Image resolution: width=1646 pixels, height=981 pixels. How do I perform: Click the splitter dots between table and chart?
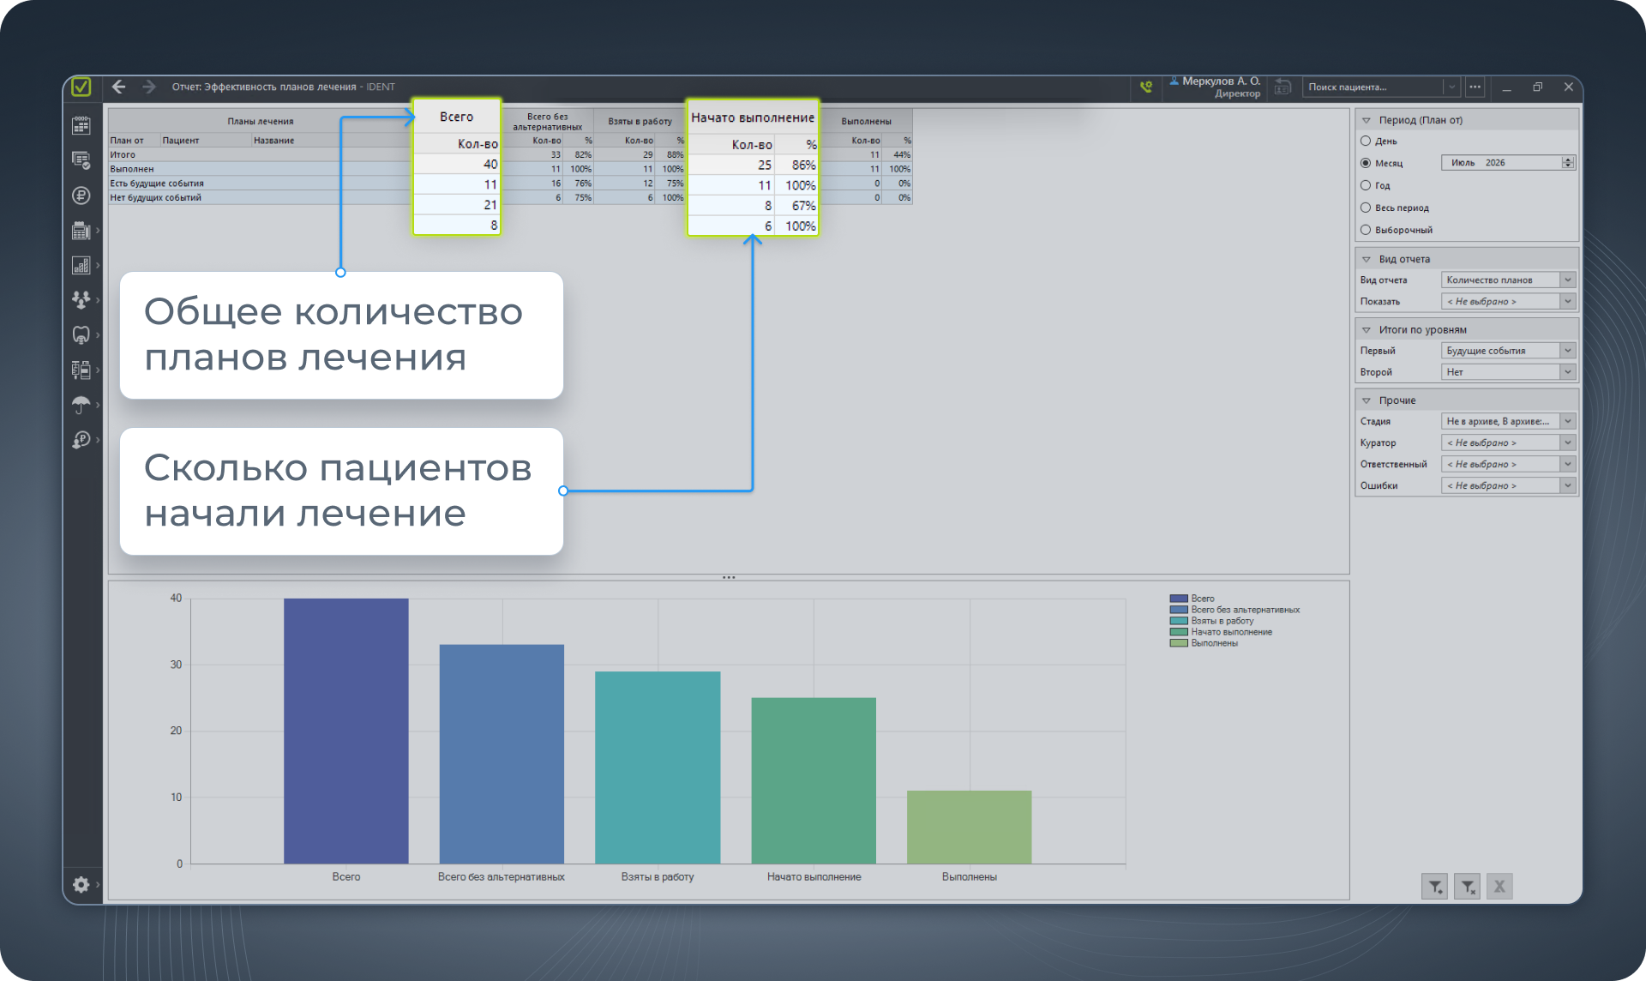729,578
